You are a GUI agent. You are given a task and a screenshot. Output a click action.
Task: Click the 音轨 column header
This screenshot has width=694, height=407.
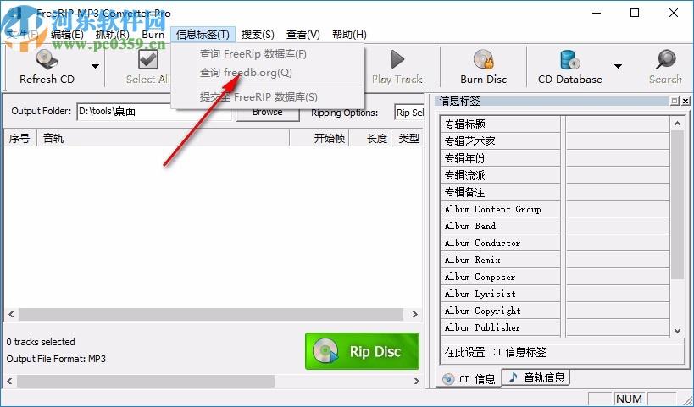164,138
